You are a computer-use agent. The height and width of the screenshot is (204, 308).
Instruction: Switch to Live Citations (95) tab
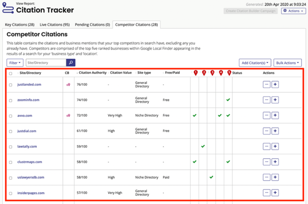54,25
